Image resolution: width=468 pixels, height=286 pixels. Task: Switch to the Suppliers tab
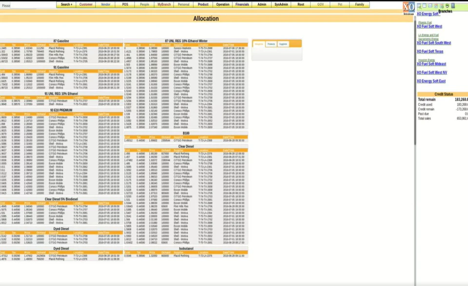(283, 44)
